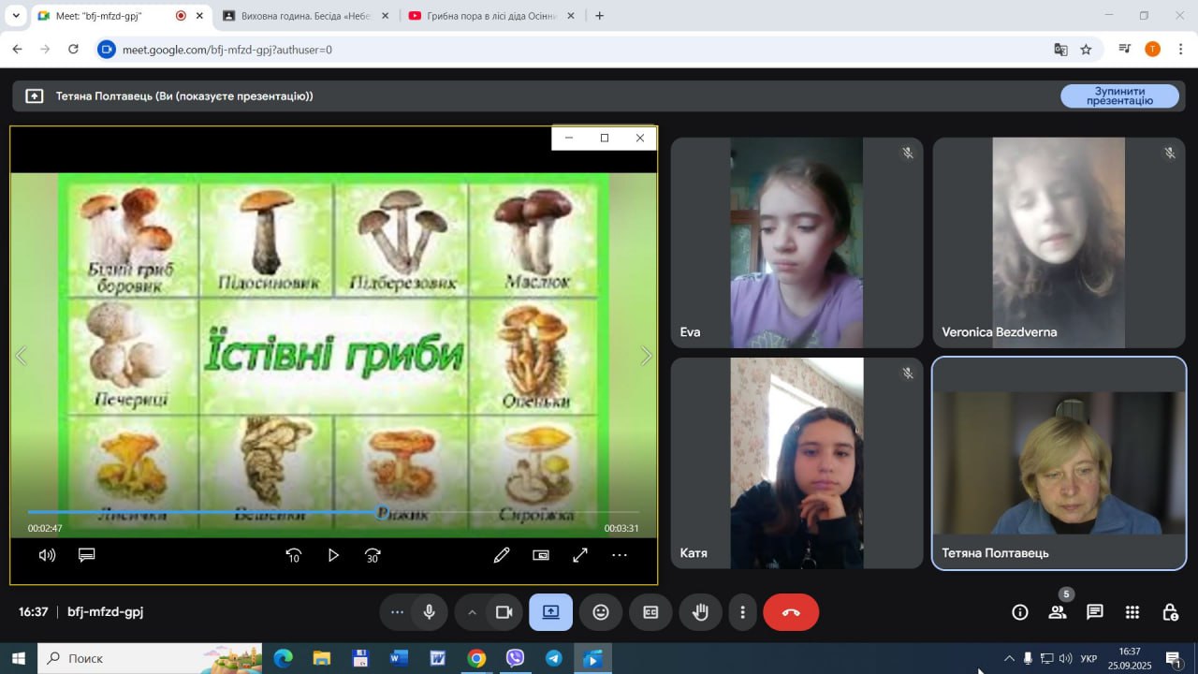Show the participants list
Image resolution: width=1198 pixels, height=674 pixels.
pos(1058,612)
